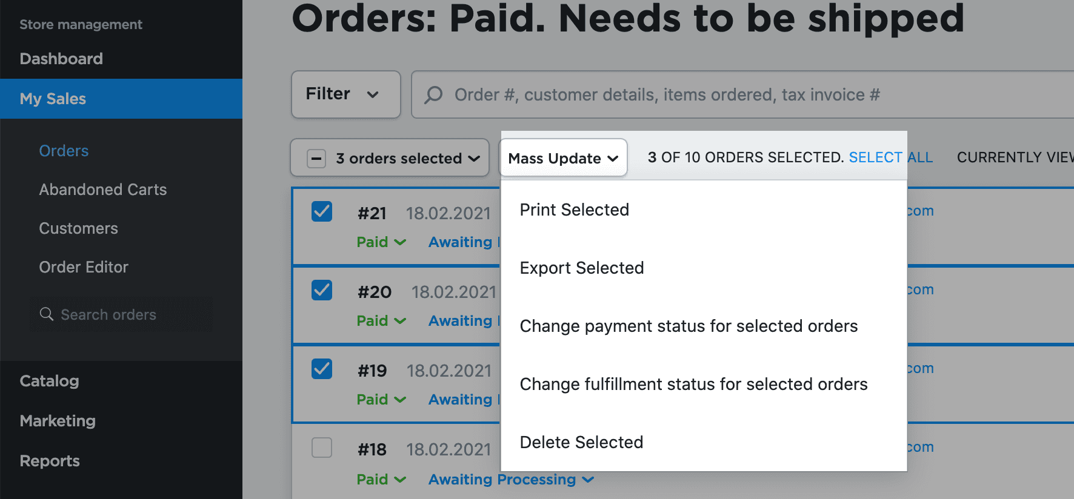Click the magnifier icon in the order search bar
1074x499 pixels.
click(x=433, y=95)
